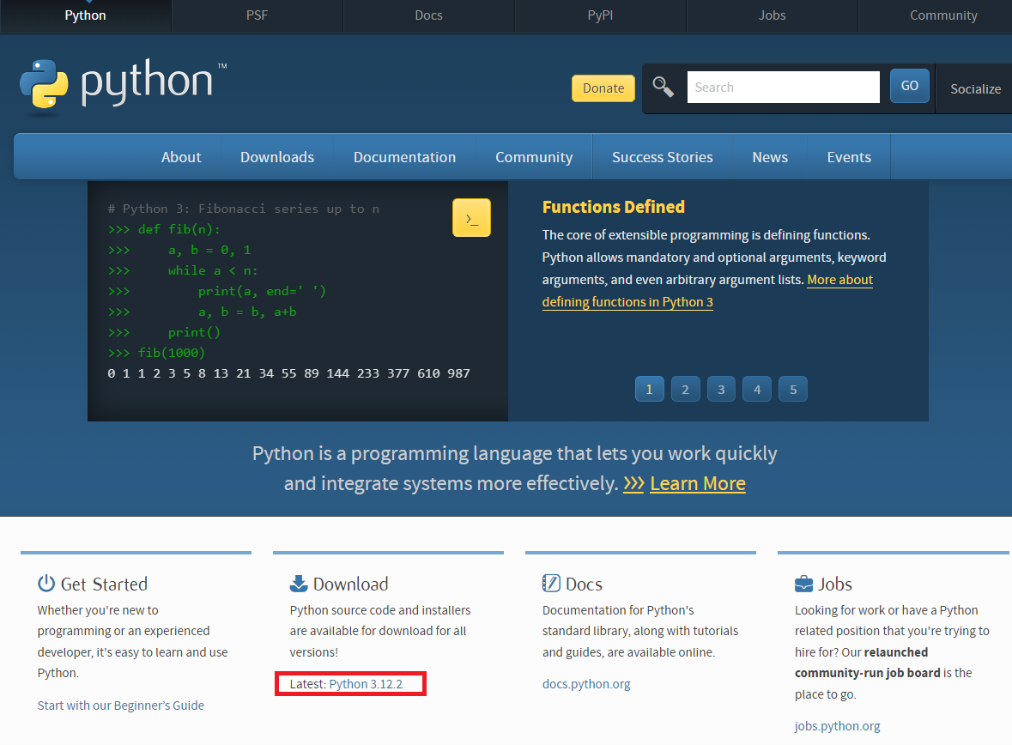The image size is (1012, 745).
Task: Click the Jobs section heading text
Action: click(x=835, y=584)
